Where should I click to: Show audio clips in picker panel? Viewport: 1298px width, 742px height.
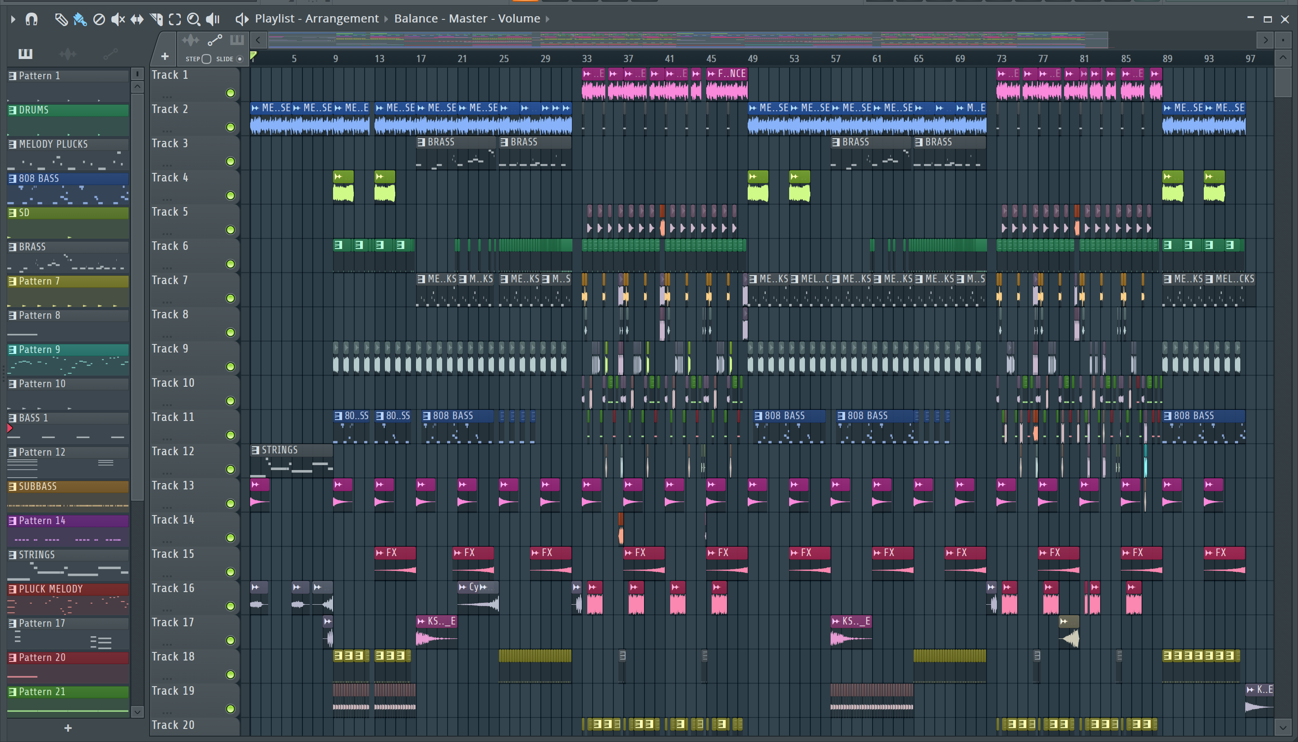(67, 54)
